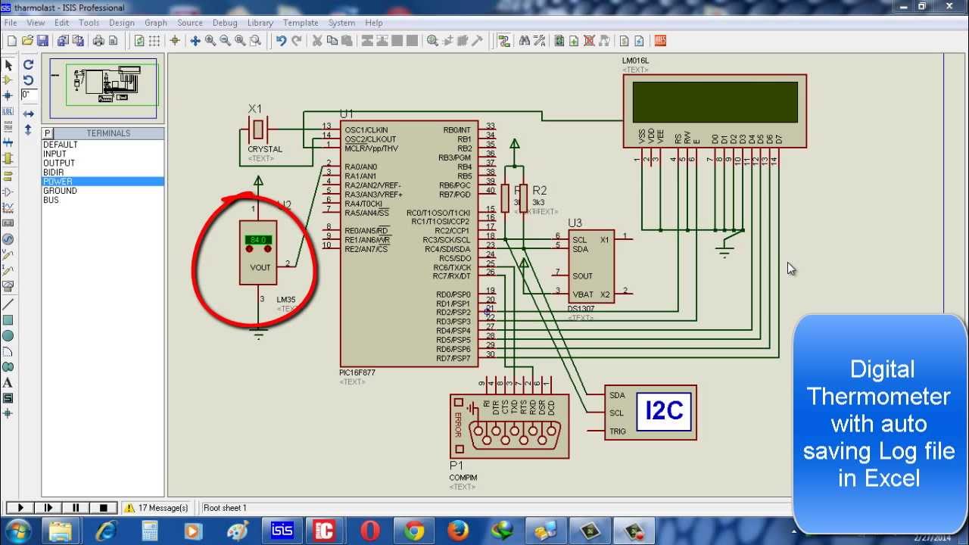Pause the simulation
Screen dimensions: 969x545
tap(76, 508)
